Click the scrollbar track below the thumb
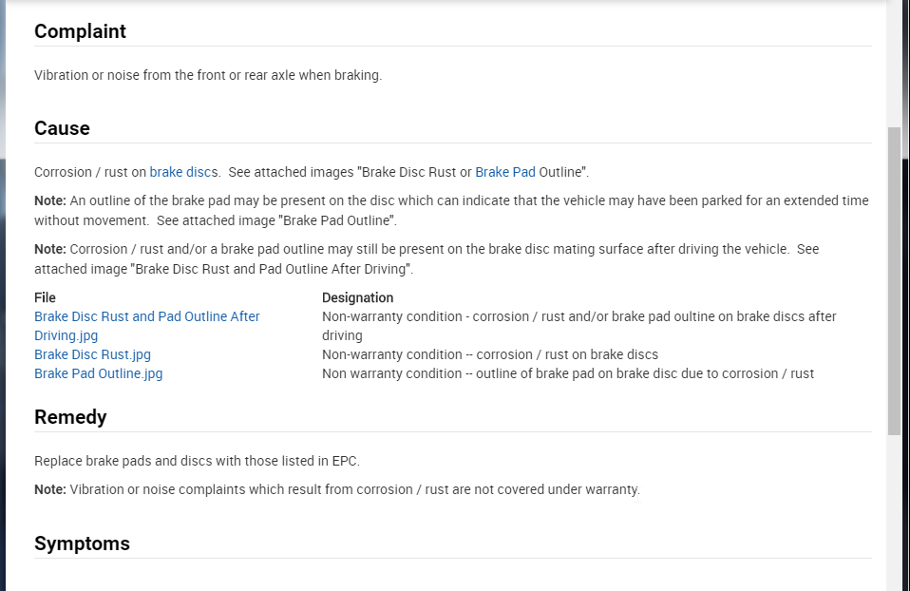The width and height of the screenshot is (910, 591). pyautogui.click(x=894, y=513)
